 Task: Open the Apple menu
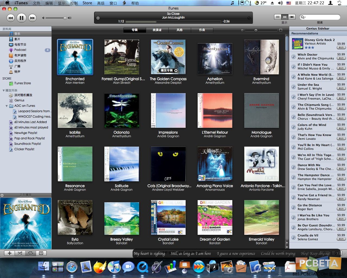pos(7,3)
